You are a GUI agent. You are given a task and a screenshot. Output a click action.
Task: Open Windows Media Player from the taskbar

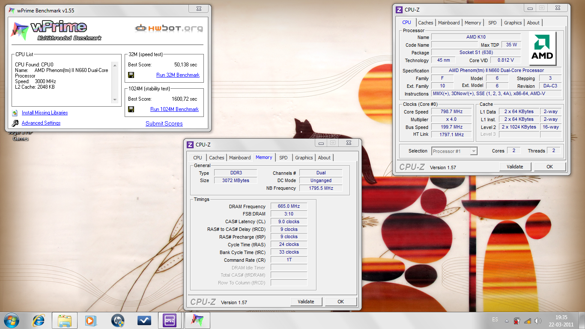90,320
